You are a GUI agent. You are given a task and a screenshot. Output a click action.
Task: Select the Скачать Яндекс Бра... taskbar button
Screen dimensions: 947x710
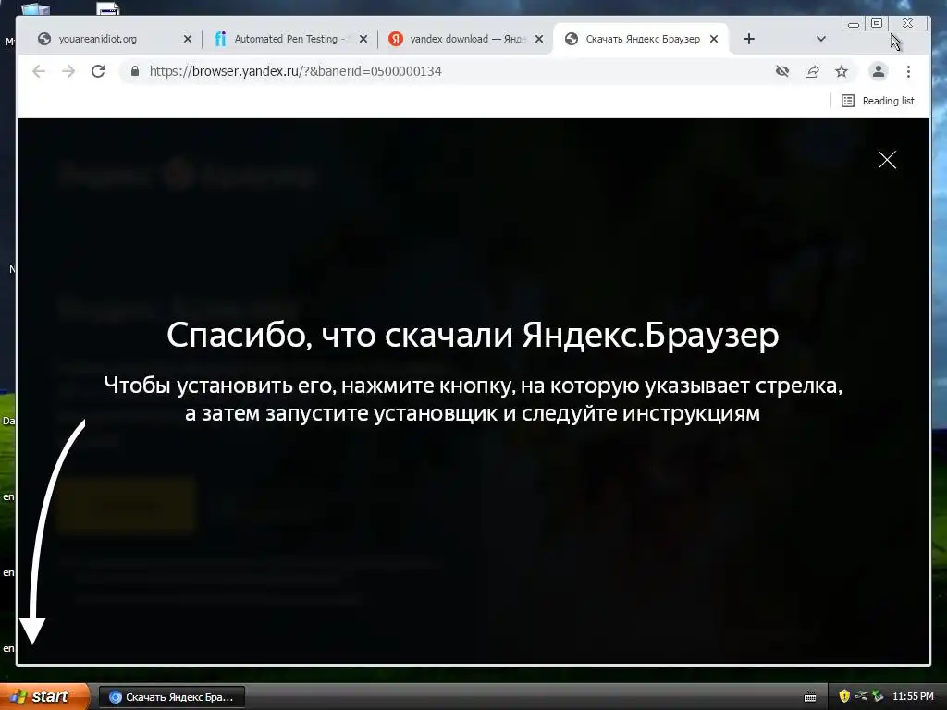(171, 697)
